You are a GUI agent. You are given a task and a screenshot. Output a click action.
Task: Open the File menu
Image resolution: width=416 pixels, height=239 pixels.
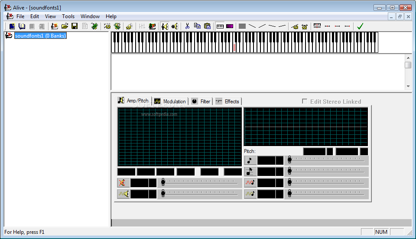click(x=20, y=16)
